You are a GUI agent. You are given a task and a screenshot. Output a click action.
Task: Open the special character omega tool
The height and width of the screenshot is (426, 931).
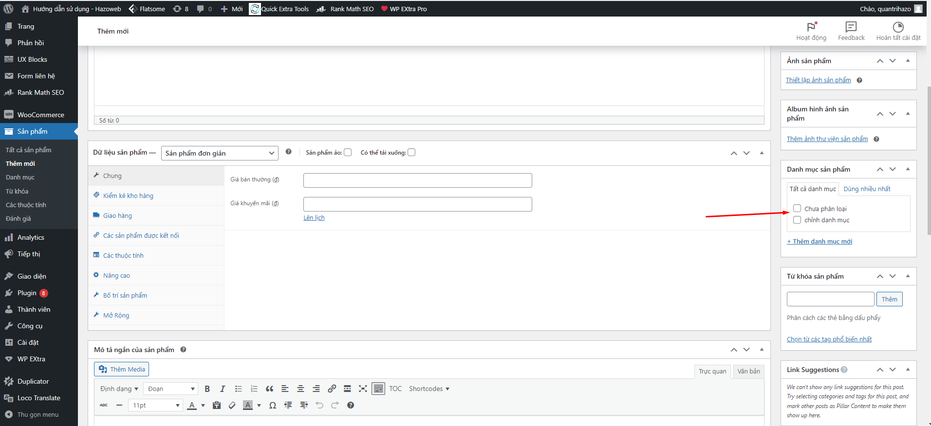[x=273, y=405]
